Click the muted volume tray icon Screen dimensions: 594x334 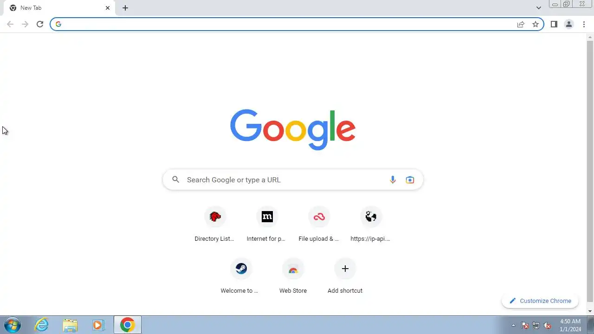(547, 325)
